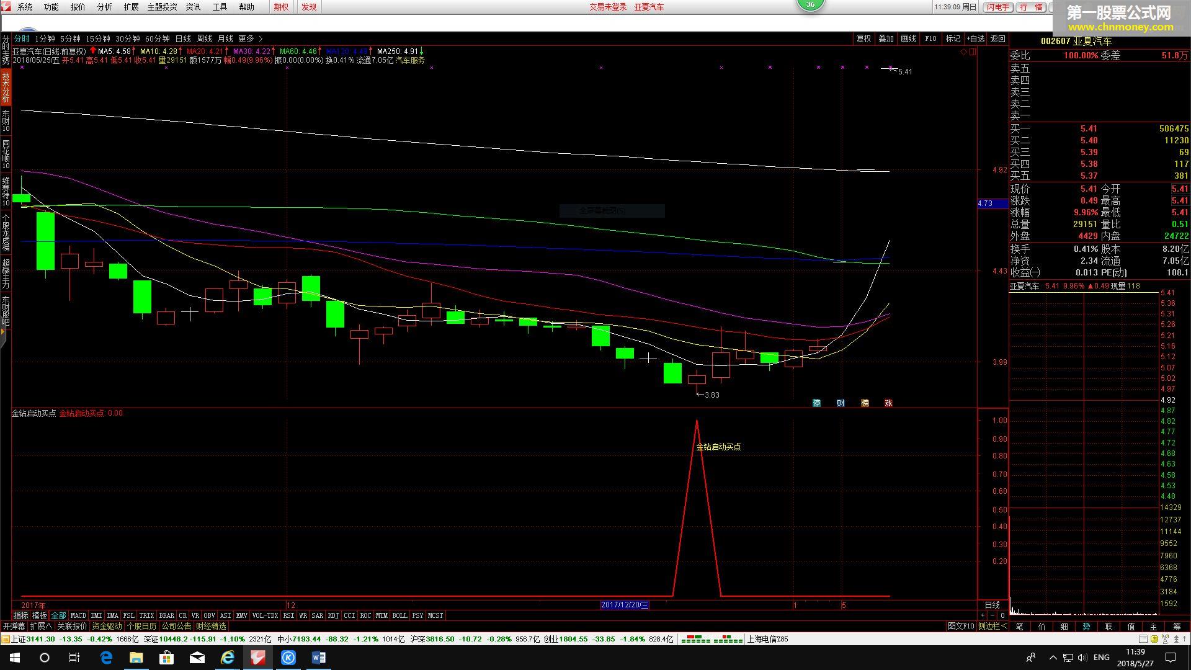
Task: Select the VOL-TDX indicator tab
Action: click(x=265, y=615)
